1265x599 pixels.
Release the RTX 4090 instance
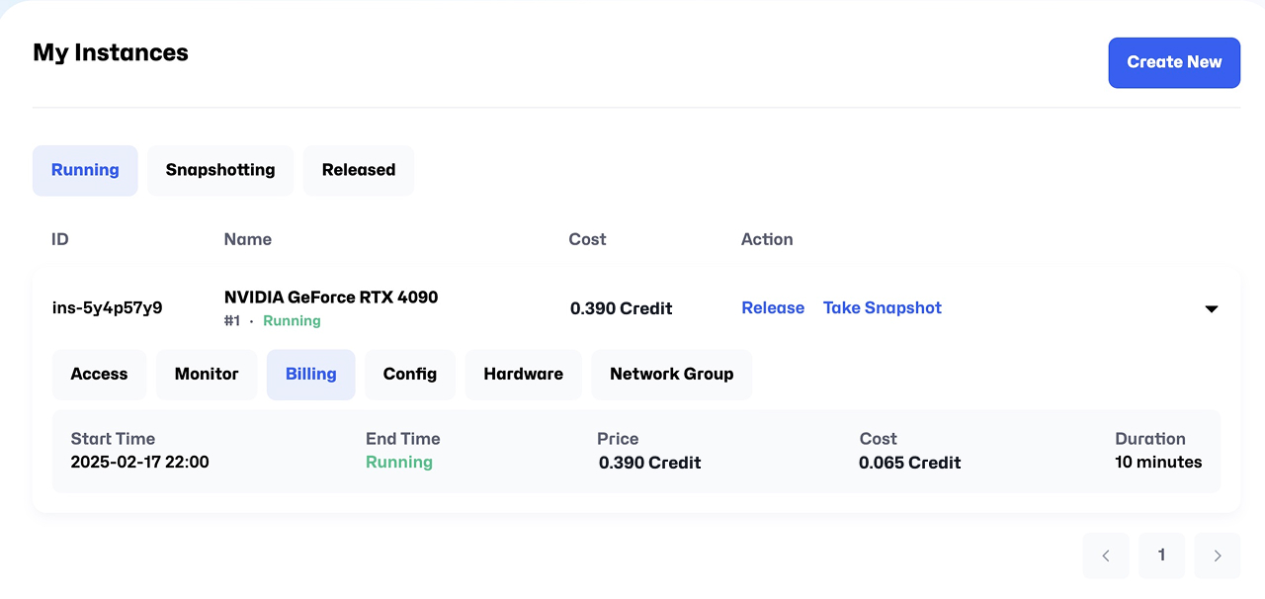coord(773,307)
